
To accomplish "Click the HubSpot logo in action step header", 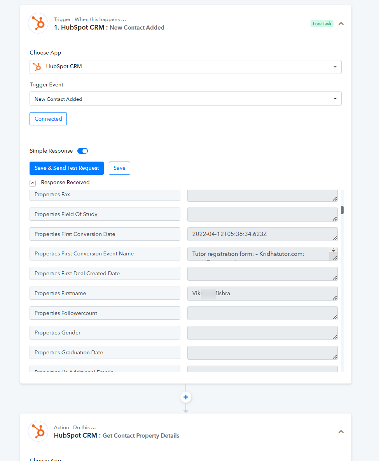I will coord(38,431).
